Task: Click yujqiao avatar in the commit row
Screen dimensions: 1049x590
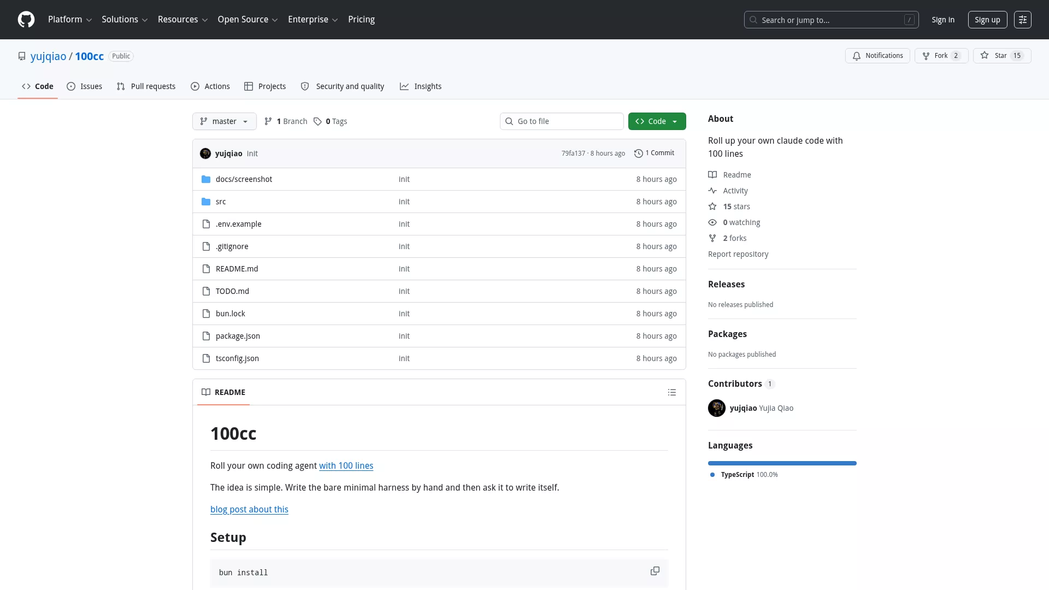Action: (x=205, y=154)
